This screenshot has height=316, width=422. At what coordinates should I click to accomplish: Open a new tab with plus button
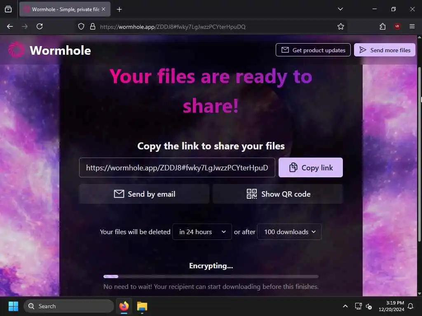click(x=119, y=9)
